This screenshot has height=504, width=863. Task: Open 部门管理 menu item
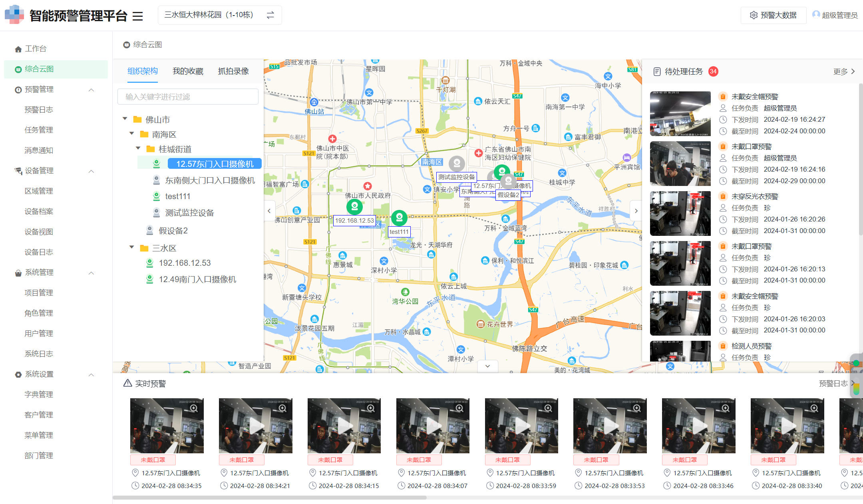click(x=39, y=456)
